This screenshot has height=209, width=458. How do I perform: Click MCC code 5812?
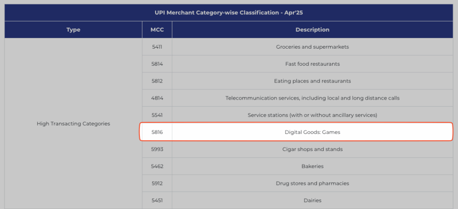point(157,81)
